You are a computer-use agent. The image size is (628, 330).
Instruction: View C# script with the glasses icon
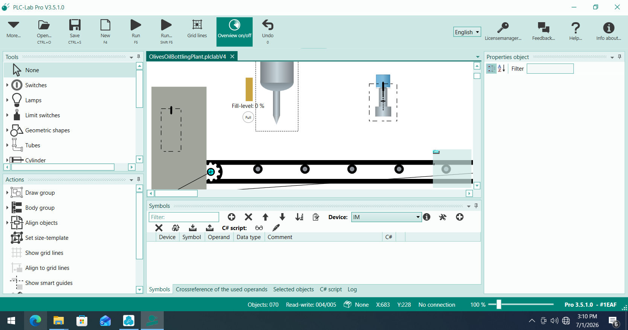click(259, 228)
